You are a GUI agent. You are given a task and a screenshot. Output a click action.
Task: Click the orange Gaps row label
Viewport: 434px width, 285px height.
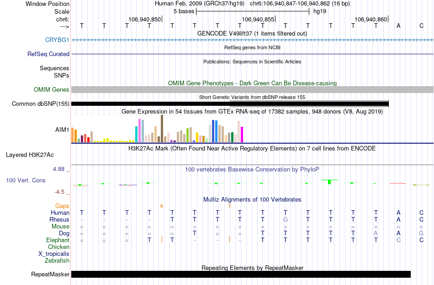[62, 206]
